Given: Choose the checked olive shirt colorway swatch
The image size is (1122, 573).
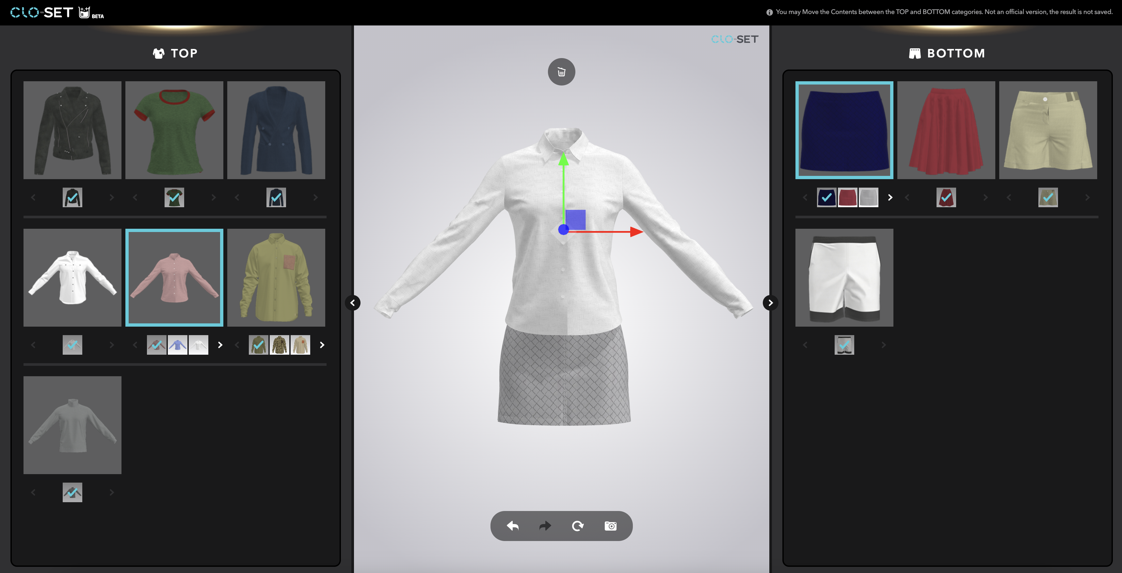Looking at the screenshot, I should (x=259, y=345).
